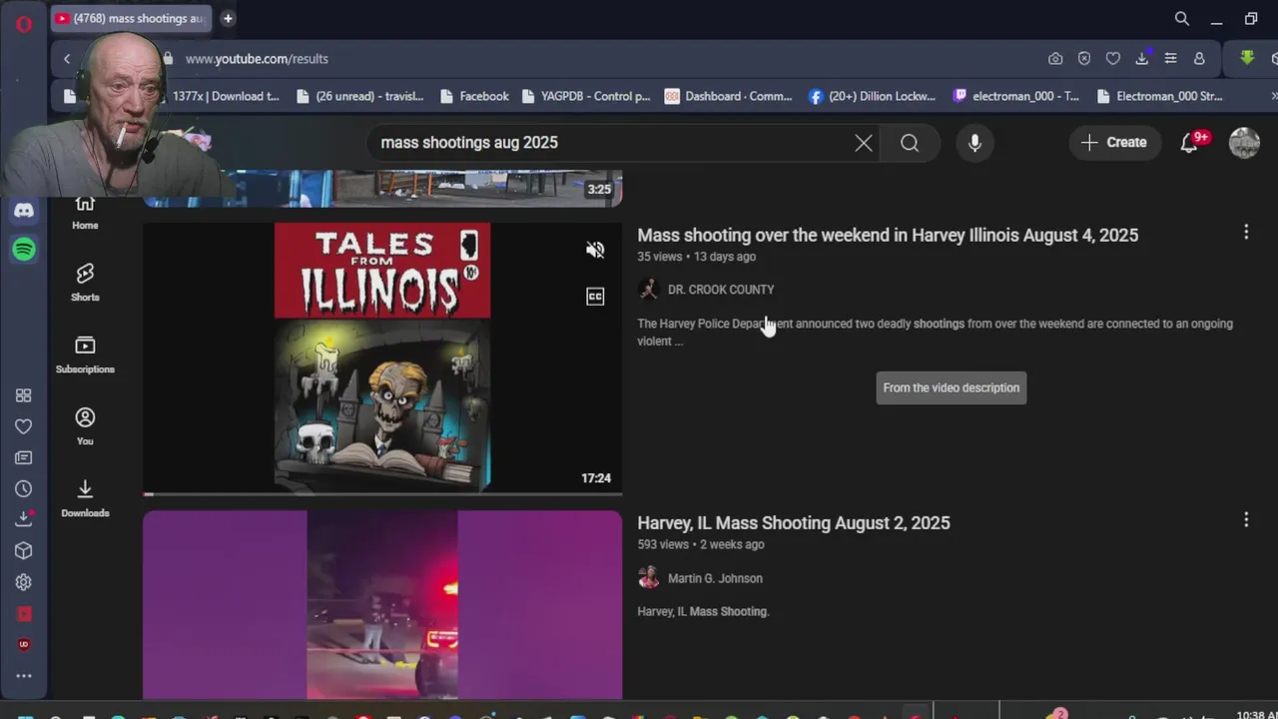1278x719 pixels.
Task: Open DR. CROOK COUNTY channel avatar
Action: pos(648,290)
